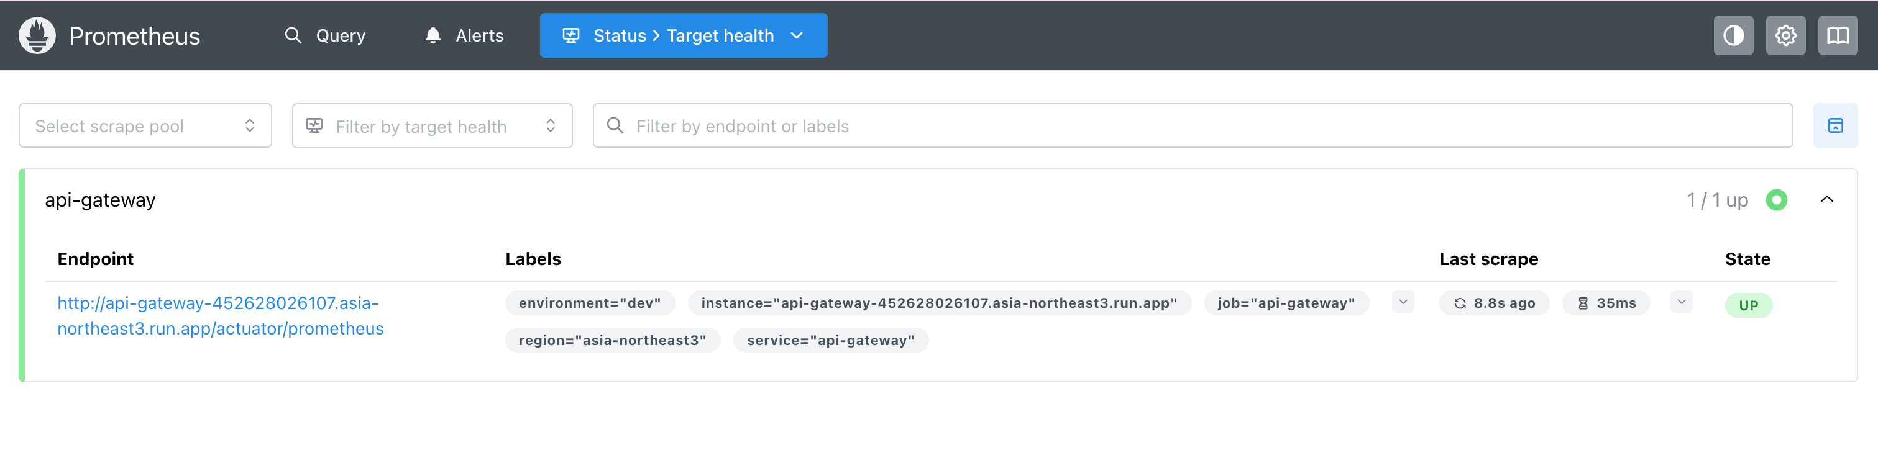
Task: Open the api-gateway actuator/prometheus endpoint link
Action: click(219, 316)
